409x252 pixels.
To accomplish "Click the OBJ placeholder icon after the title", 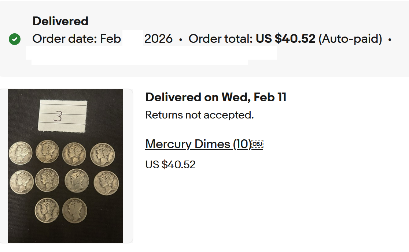I will [x=258, y=144].
